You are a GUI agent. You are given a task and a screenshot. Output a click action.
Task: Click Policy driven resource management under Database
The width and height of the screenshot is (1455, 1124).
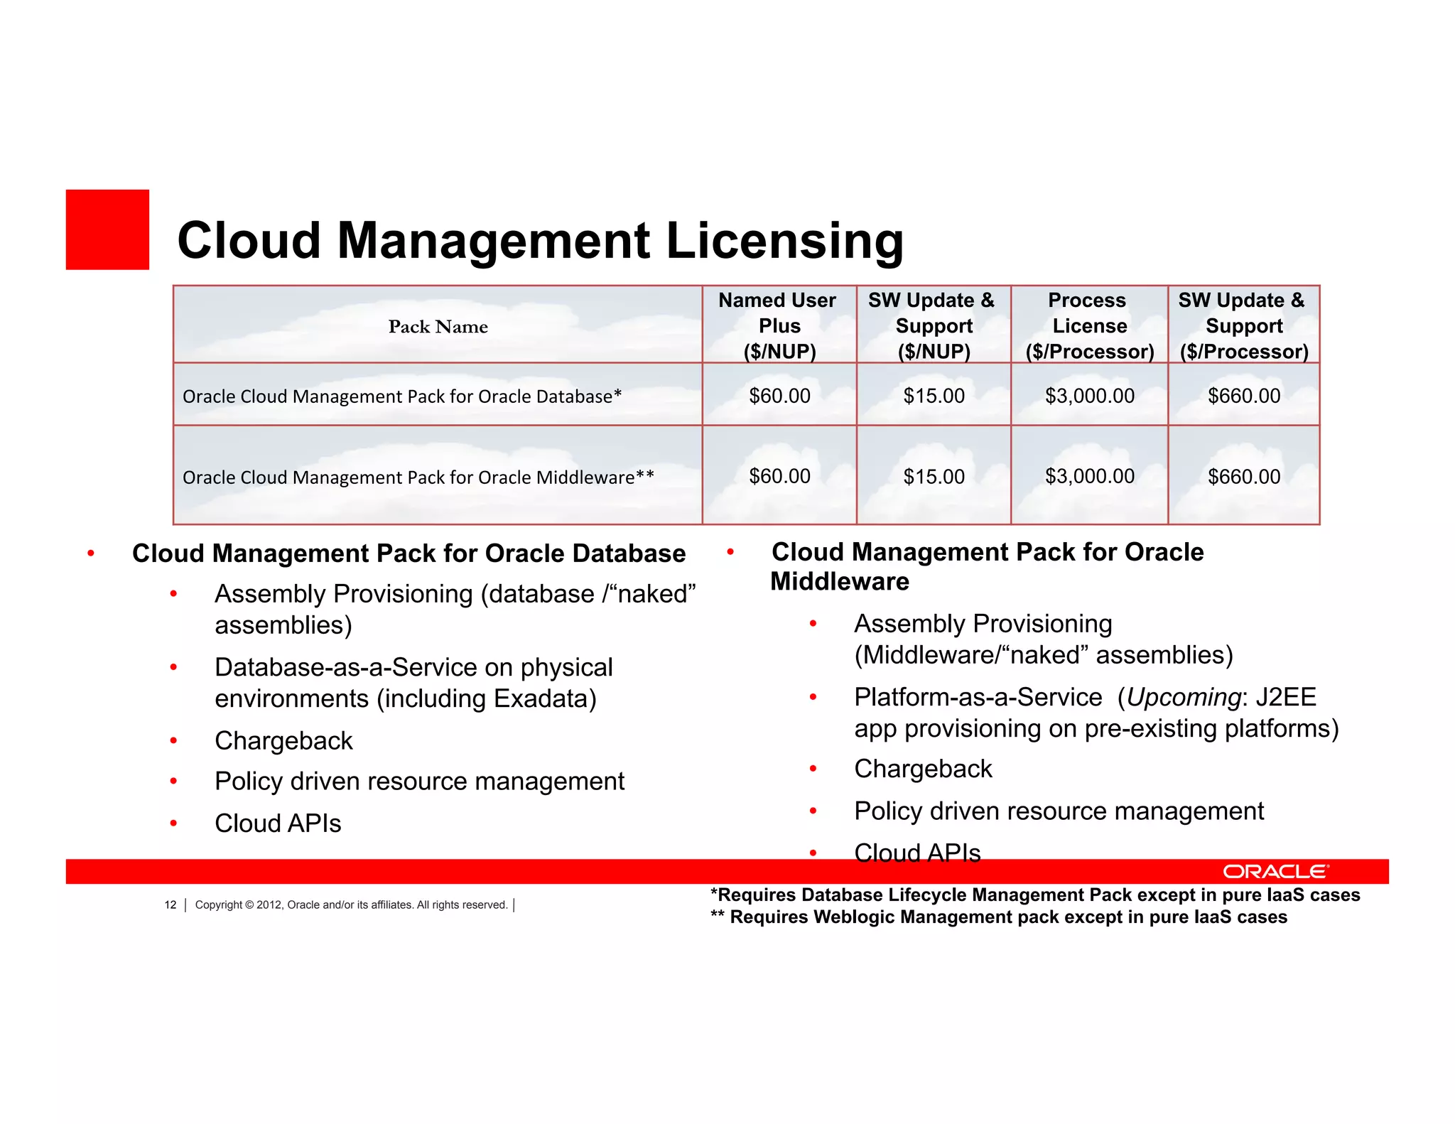tap(419, 782)
